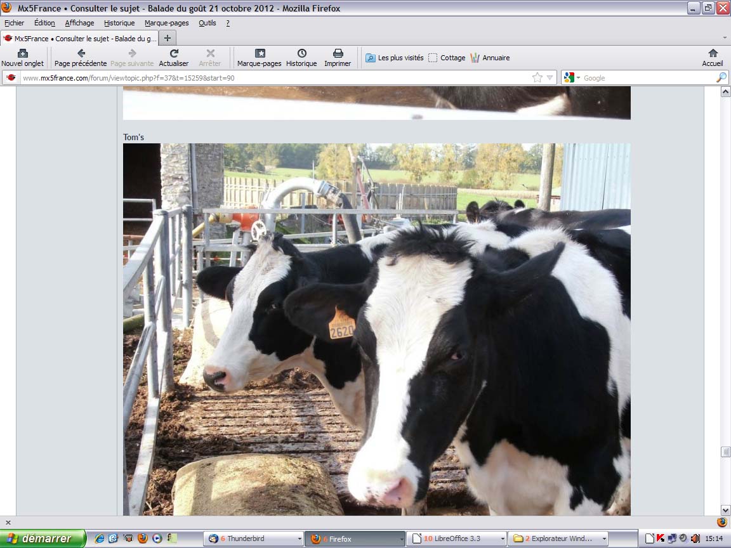Launch media player from quick launch
Viewport: 731px width, 548px height.
tap(157, 538)
